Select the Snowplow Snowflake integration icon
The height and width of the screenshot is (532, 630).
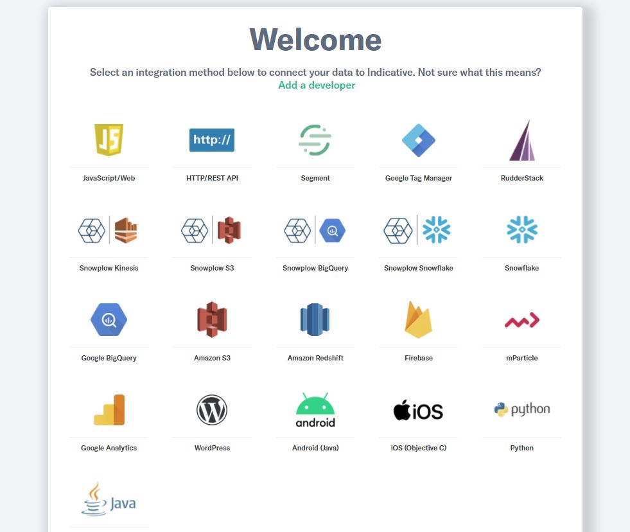(418, 230)
